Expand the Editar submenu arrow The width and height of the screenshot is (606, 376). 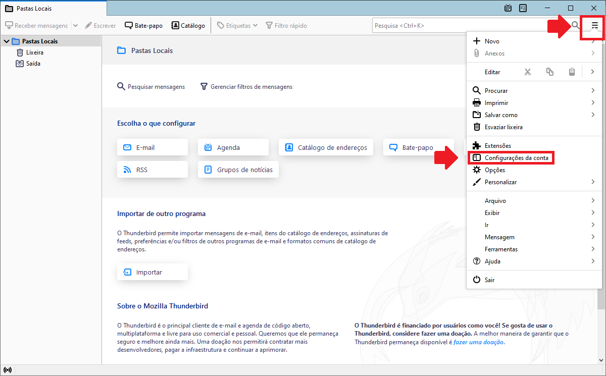click(x=592, y=72)
